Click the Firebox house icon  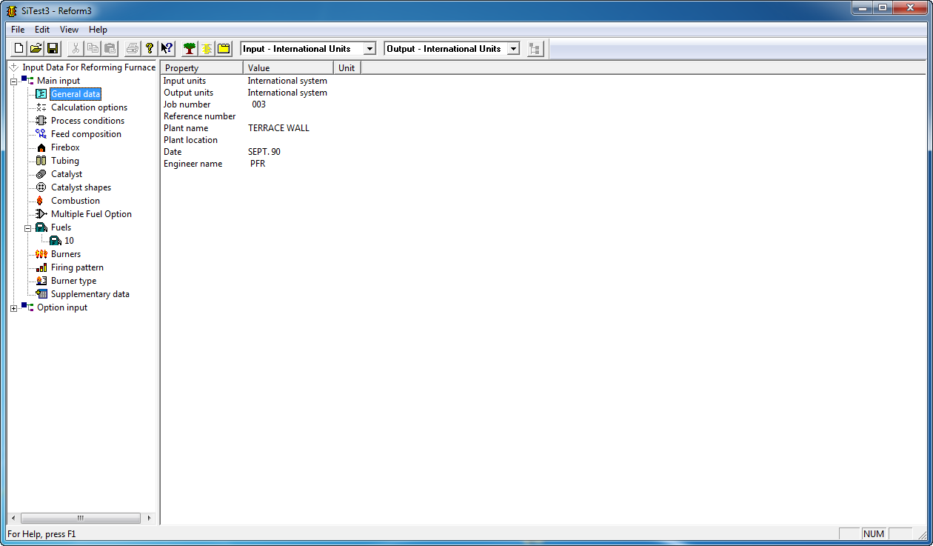pyautogui.click(x=41, y=147)
